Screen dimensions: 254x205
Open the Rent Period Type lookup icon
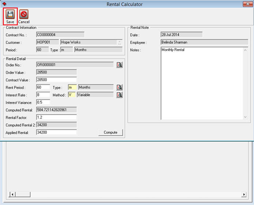click(x=119, y=87)
